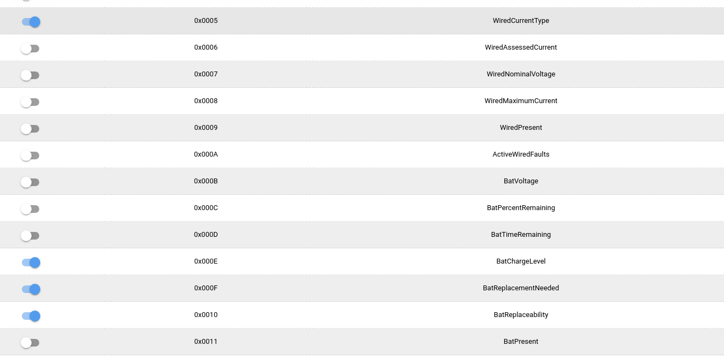Enable the ActiveWiredFaults toggle
Screen dimensions: 724x358
click(x=30, y=156)
